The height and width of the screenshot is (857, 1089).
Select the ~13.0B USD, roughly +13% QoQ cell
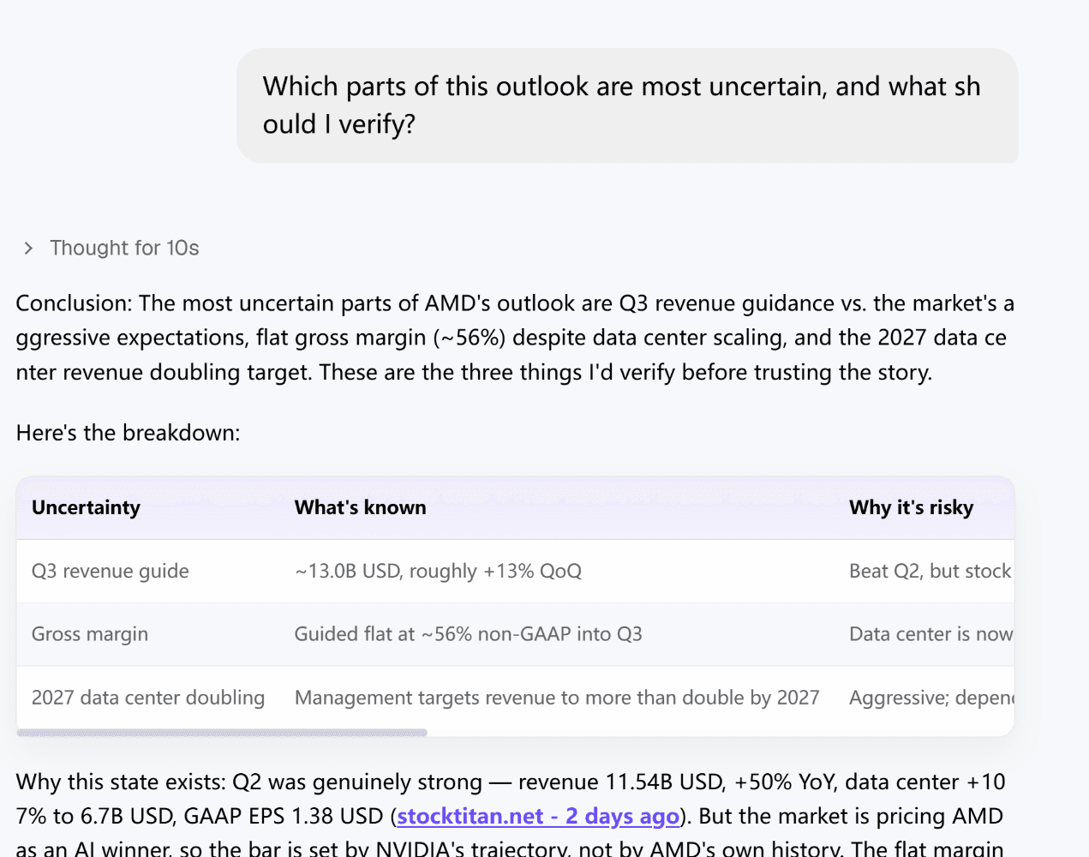[438, 571]
